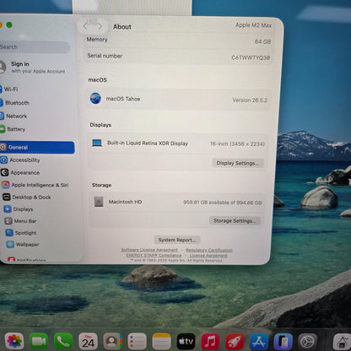Open Apple TV from the Dock
The height and width of the screenshot is (351, 351).
[186, 342]
